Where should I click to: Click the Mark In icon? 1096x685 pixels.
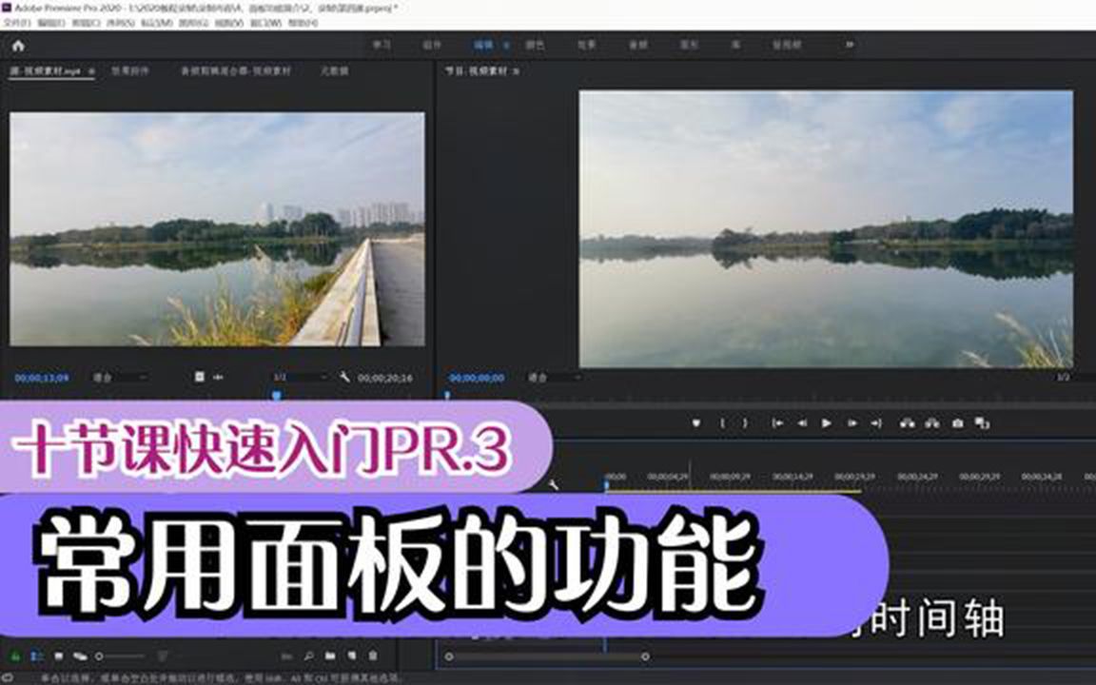point(722,421)
